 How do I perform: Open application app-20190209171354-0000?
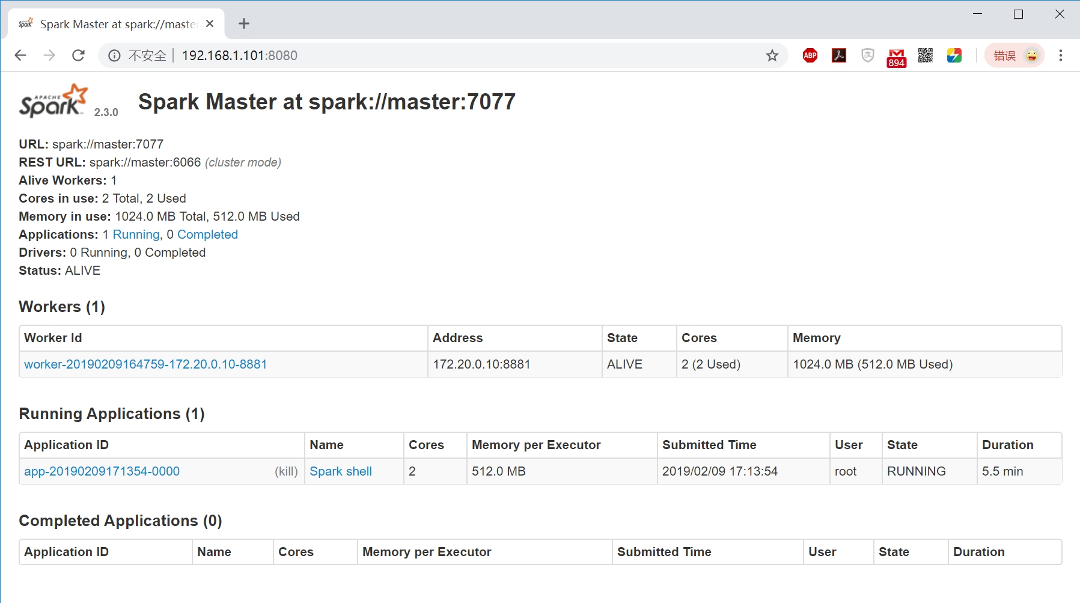click(102, 471)
